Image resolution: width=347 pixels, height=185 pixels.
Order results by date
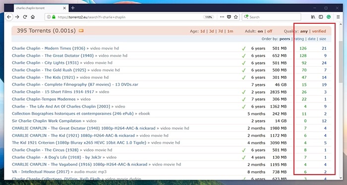311,39
